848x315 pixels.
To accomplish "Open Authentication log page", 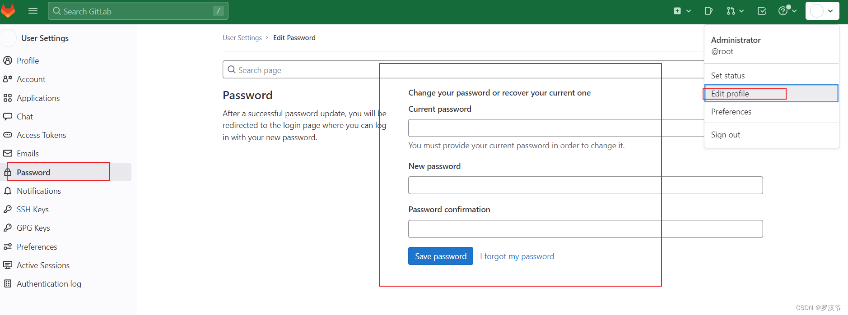I will [49, 283].
